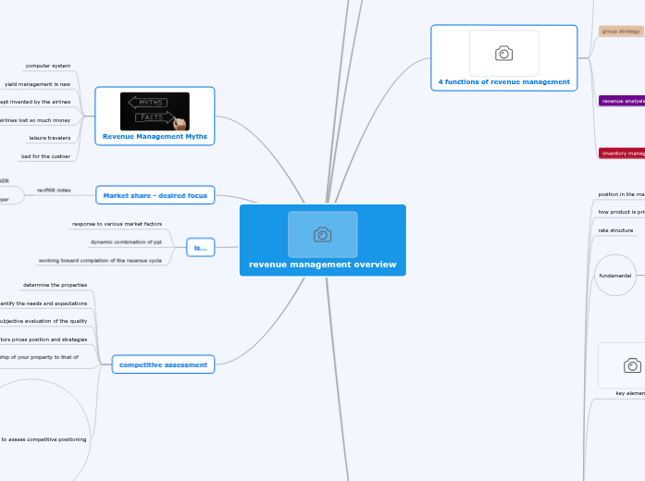Click dynamic combination of ppl subtopic
This screenshot has width=645, height=481.
(126, 242)
